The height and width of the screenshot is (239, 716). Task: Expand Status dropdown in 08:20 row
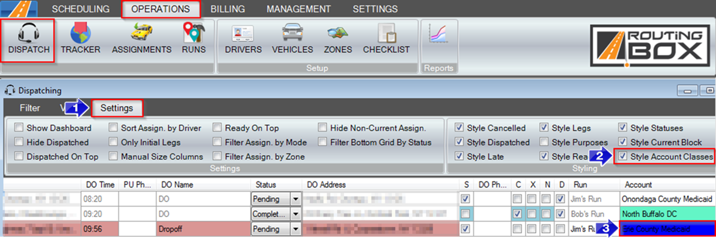296,199
